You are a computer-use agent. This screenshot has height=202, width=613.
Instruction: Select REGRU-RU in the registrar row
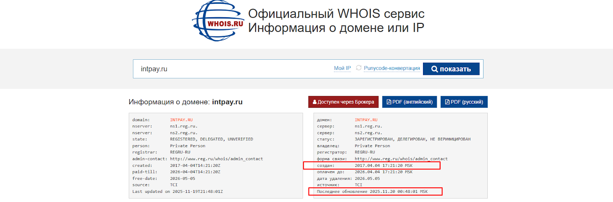(x=180, y=152)
